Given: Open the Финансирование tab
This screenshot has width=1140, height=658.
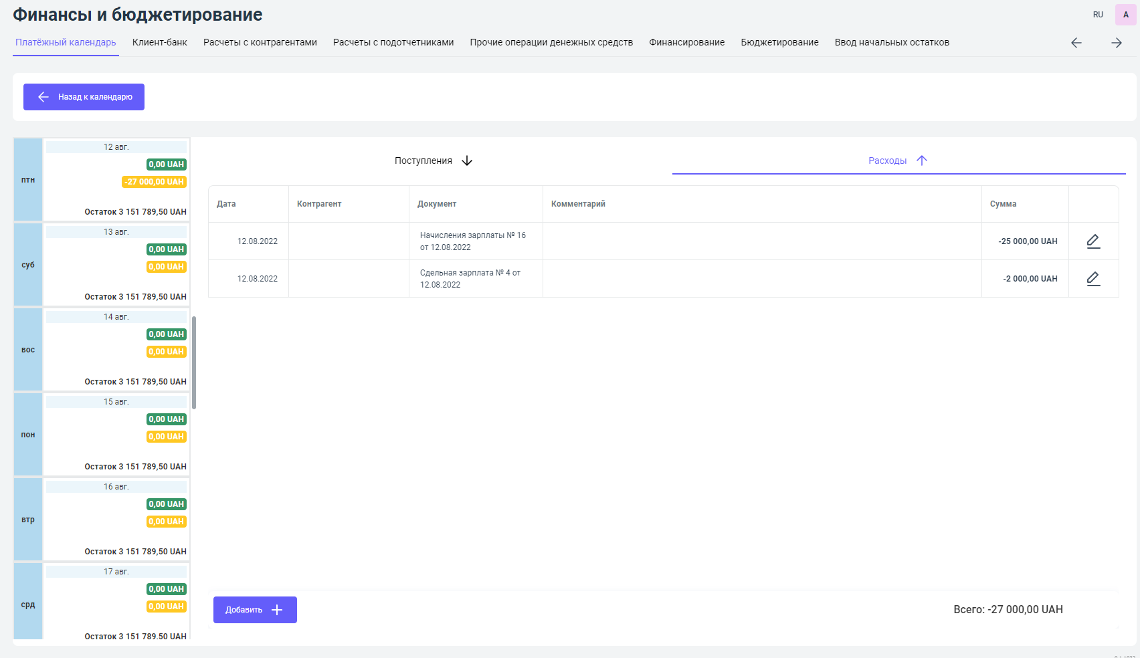Looking at the screenshot, I should point(686,42).
